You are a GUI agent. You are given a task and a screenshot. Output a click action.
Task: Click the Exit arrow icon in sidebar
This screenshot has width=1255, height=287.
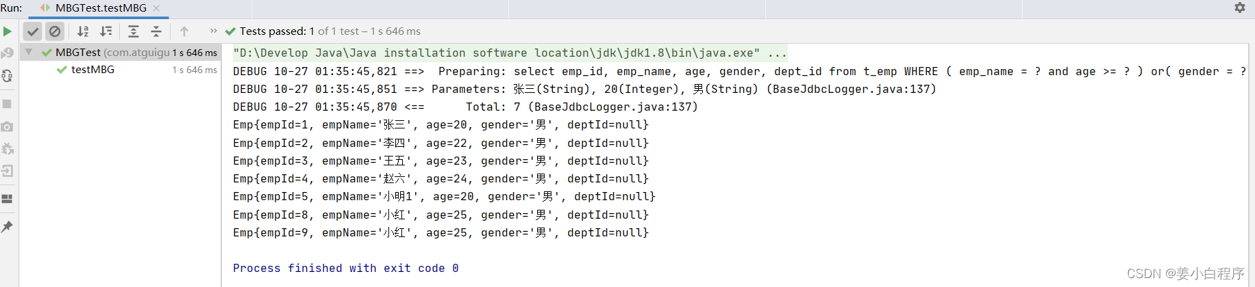[8, 171]
